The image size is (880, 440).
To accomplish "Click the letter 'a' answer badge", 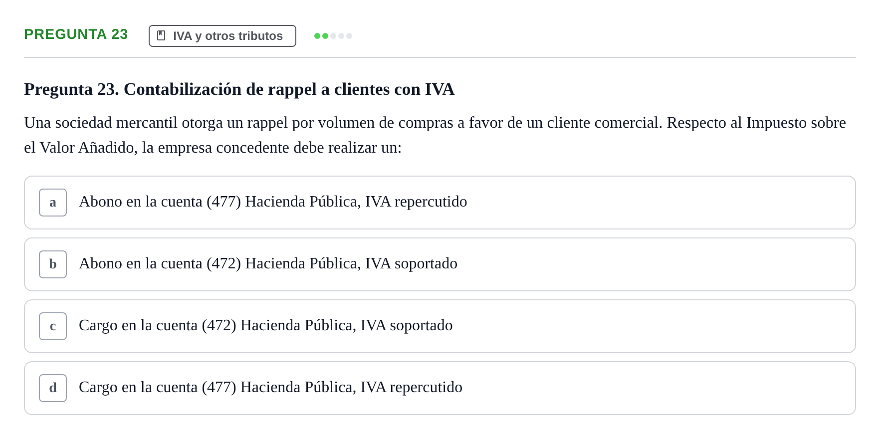I will point(53,203).
